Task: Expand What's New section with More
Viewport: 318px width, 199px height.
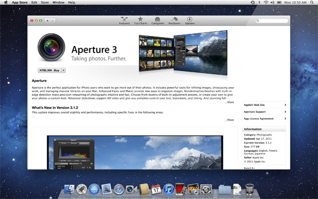Action: pos(230,120)
